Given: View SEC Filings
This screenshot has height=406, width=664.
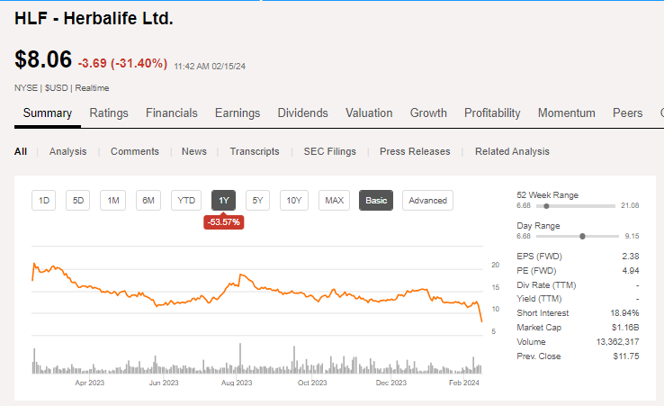Looking at the screenshot, I should 330,151.
